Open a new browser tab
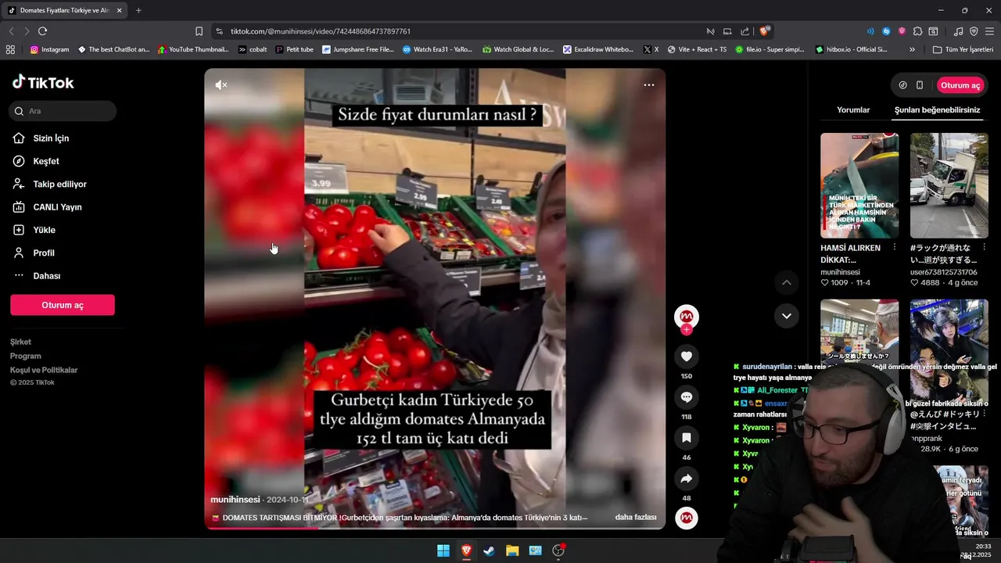 pyautogui.click(x=138, y=10)
